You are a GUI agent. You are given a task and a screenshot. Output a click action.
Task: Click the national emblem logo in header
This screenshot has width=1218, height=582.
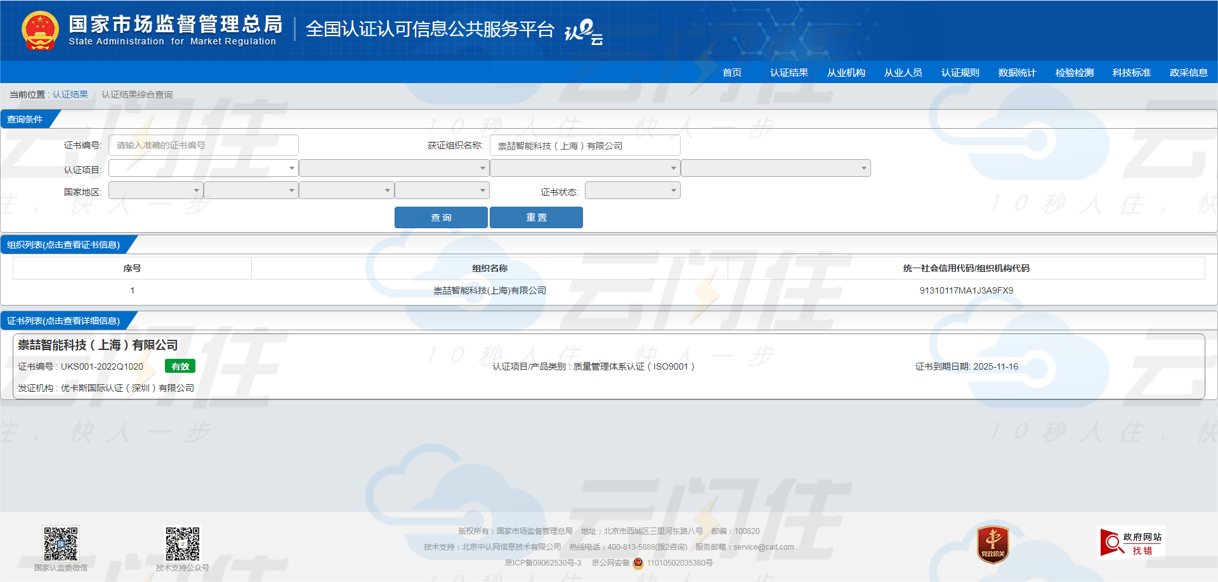(40, 30)
